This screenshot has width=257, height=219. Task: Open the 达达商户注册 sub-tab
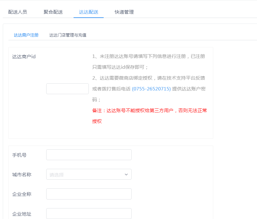[x=26, y=35]
